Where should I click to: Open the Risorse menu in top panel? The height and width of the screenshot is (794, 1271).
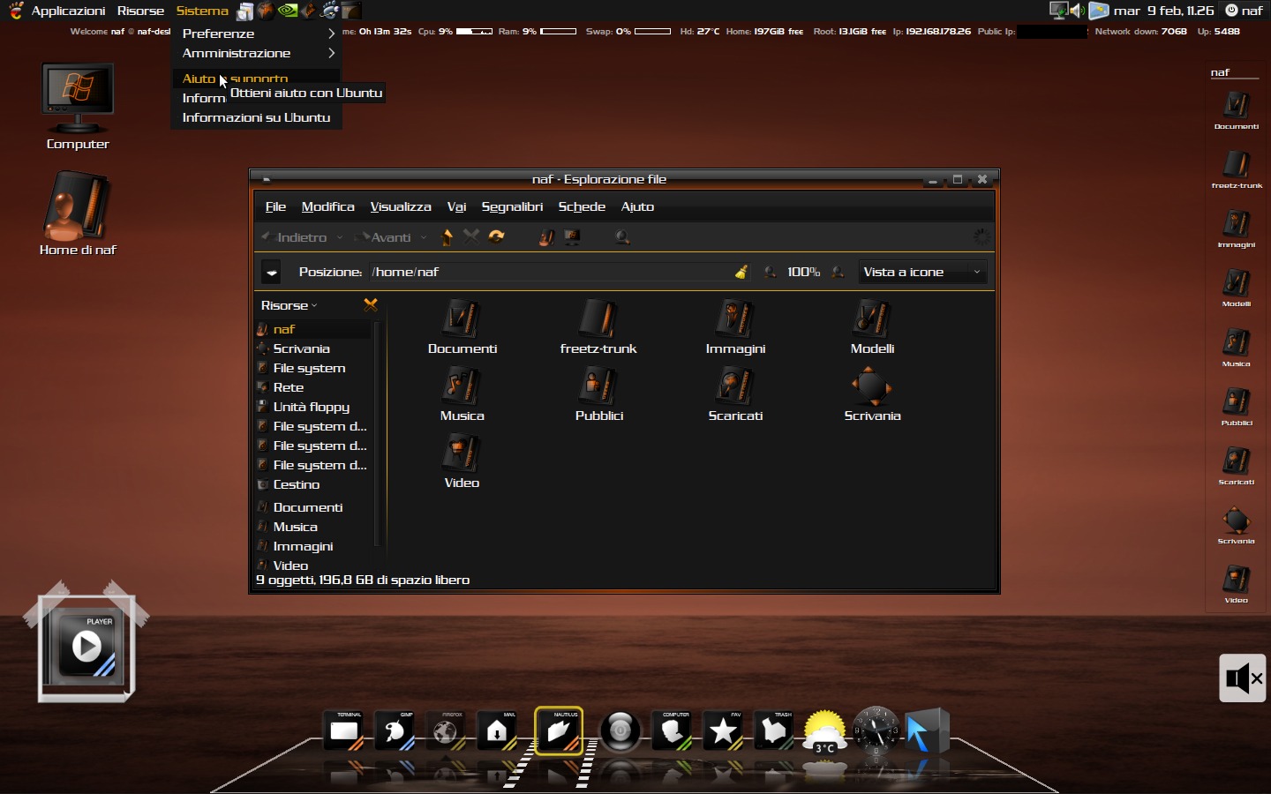140,11
